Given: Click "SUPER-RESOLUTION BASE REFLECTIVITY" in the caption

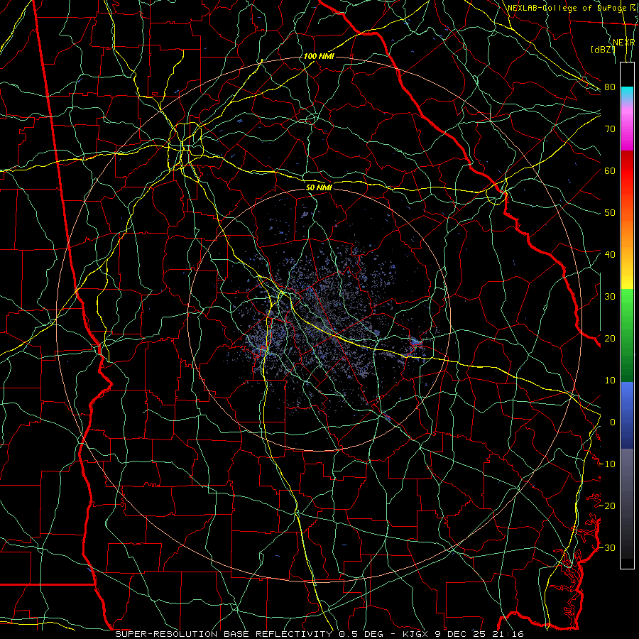Looking at the screenshot, I should 224,634.
